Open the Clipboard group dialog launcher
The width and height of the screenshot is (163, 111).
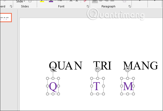click(11, 7)
